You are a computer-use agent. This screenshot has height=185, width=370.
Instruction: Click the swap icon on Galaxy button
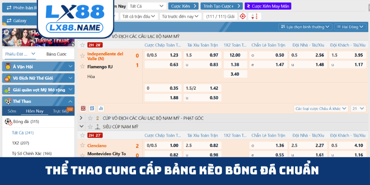(x=9, y=20)
